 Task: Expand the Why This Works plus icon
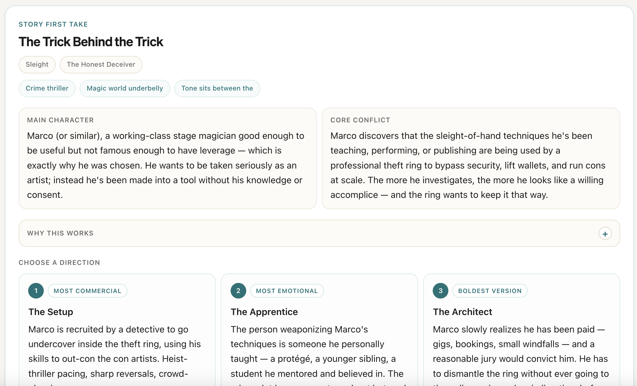click(605, 234)
